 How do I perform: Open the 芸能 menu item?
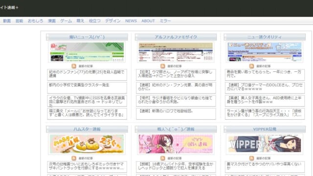pyautogui.click(x=20, y=21)
